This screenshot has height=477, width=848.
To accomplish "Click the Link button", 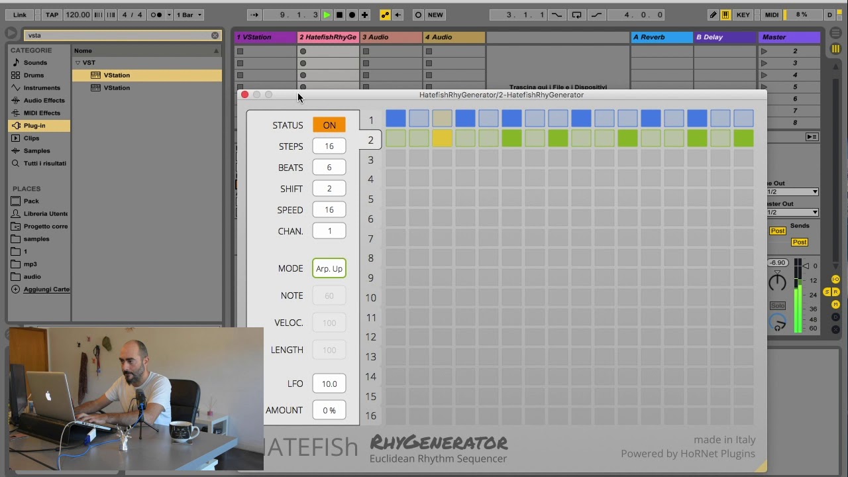I will point(20,15).
